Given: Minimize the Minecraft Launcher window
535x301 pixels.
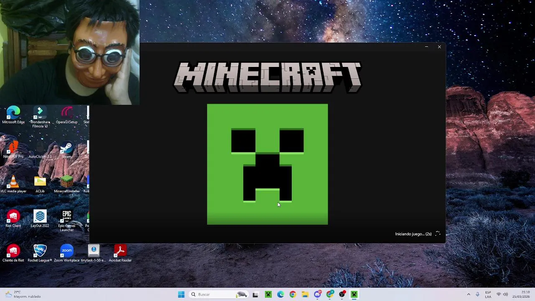Looking at the screenshot, I should (426, 47).
